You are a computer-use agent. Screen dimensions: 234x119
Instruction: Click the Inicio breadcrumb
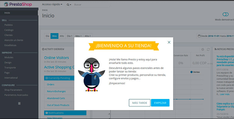click(45, 10)
